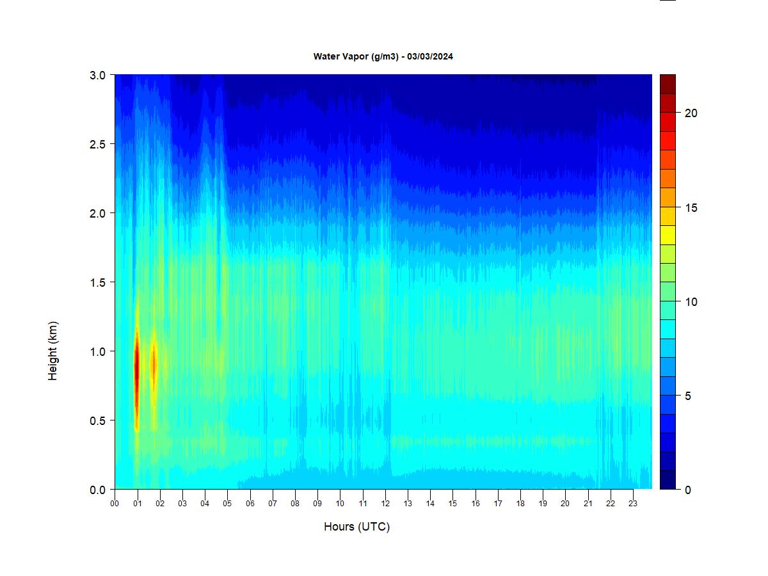
Task: Select the '05' hour tick label
Action: [227, 503]
